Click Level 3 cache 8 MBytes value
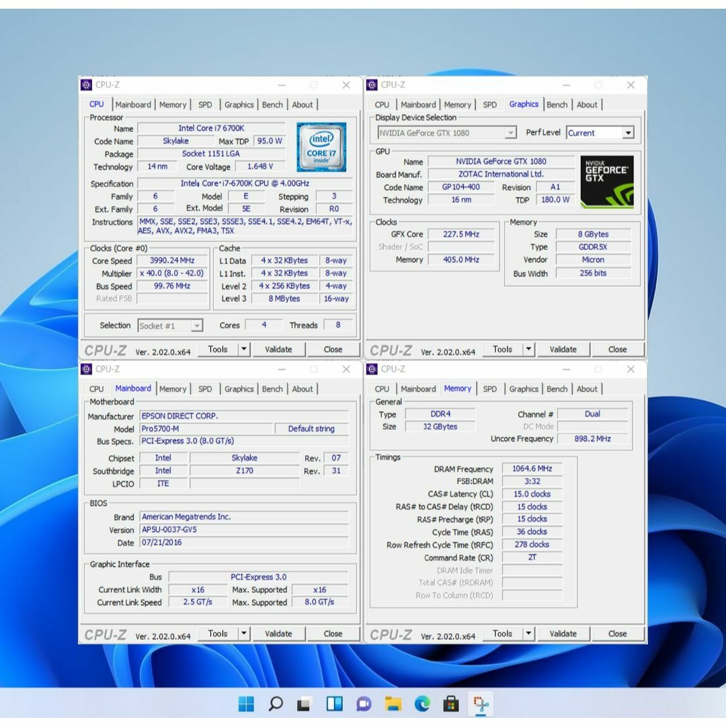The height and width of the screenshot is (726, 726). click(x=284, y=298)
